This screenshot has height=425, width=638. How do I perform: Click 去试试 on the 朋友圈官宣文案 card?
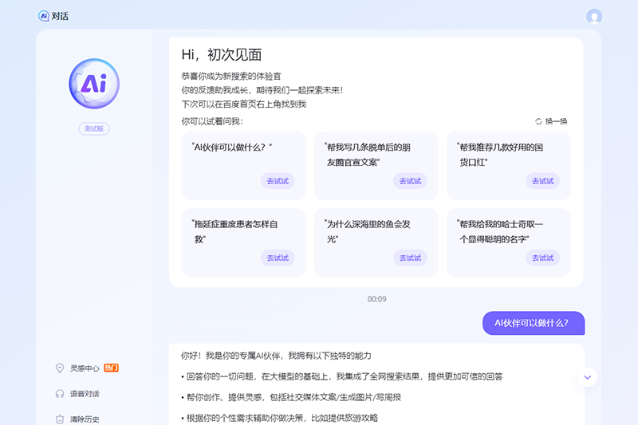pos(410,181)
